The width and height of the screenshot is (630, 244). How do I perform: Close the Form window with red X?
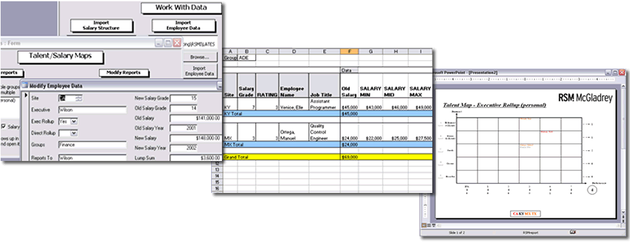177,43
